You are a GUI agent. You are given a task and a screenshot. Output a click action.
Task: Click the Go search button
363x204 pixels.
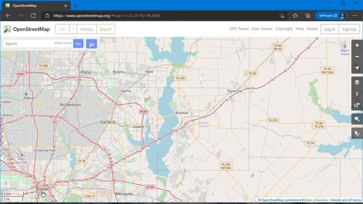tap(78, 44)
